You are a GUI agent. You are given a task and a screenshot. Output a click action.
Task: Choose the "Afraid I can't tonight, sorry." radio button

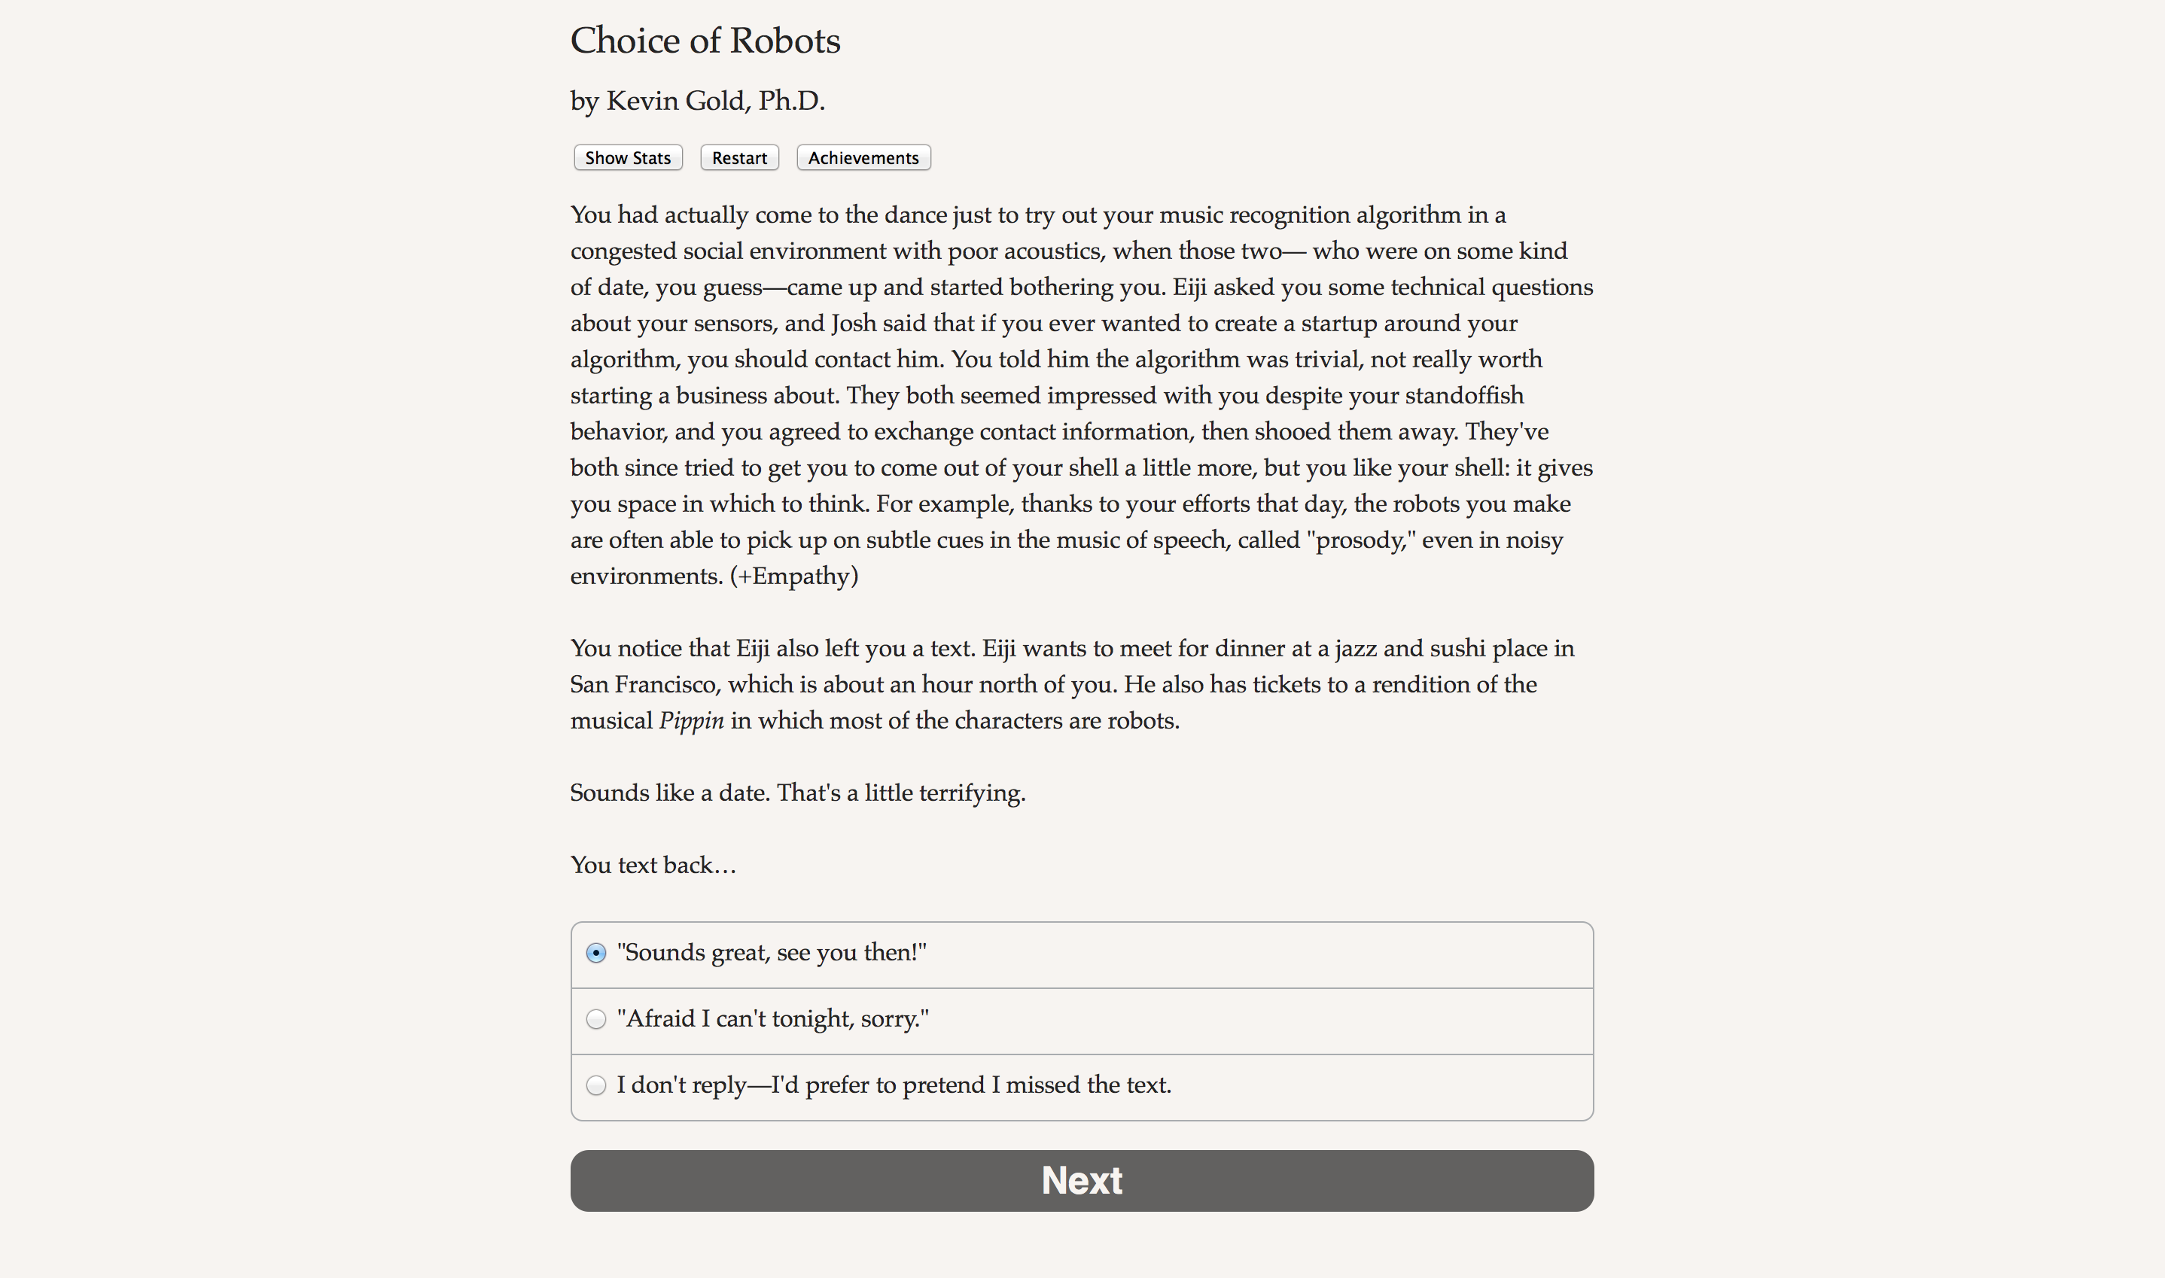pos(596,1020)
